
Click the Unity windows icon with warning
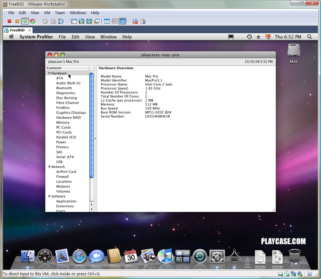point(97,21)
